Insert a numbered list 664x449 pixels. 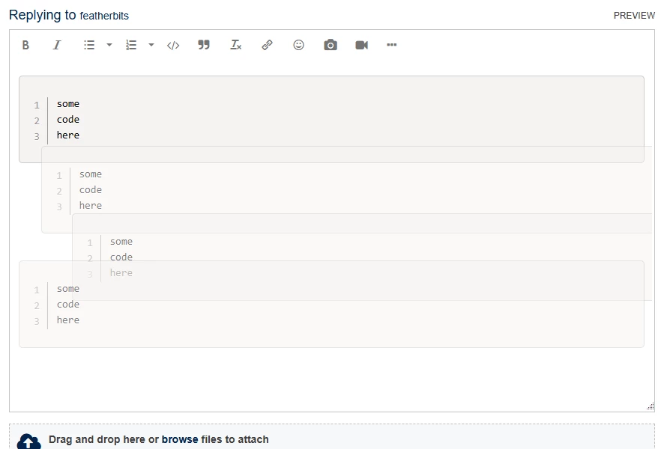131,45
